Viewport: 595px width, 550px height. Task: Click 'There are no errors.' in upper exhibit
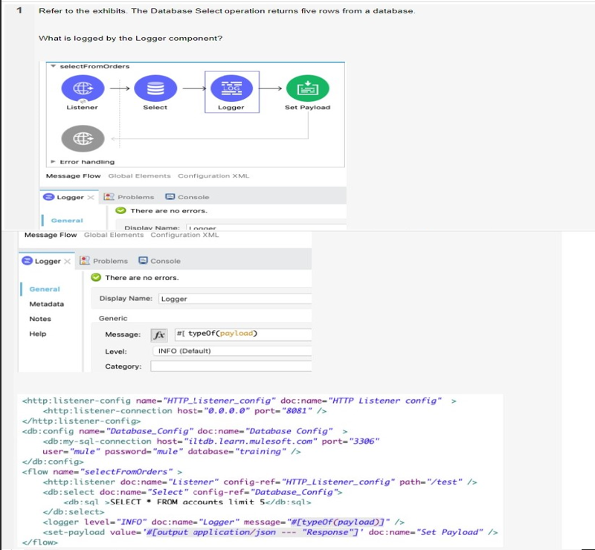[x=169, y=210]
